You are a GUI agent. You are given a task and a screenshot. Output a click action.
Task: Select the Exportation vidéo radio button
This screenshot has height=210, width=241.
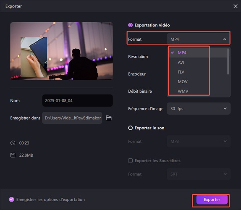coord(130,25)
